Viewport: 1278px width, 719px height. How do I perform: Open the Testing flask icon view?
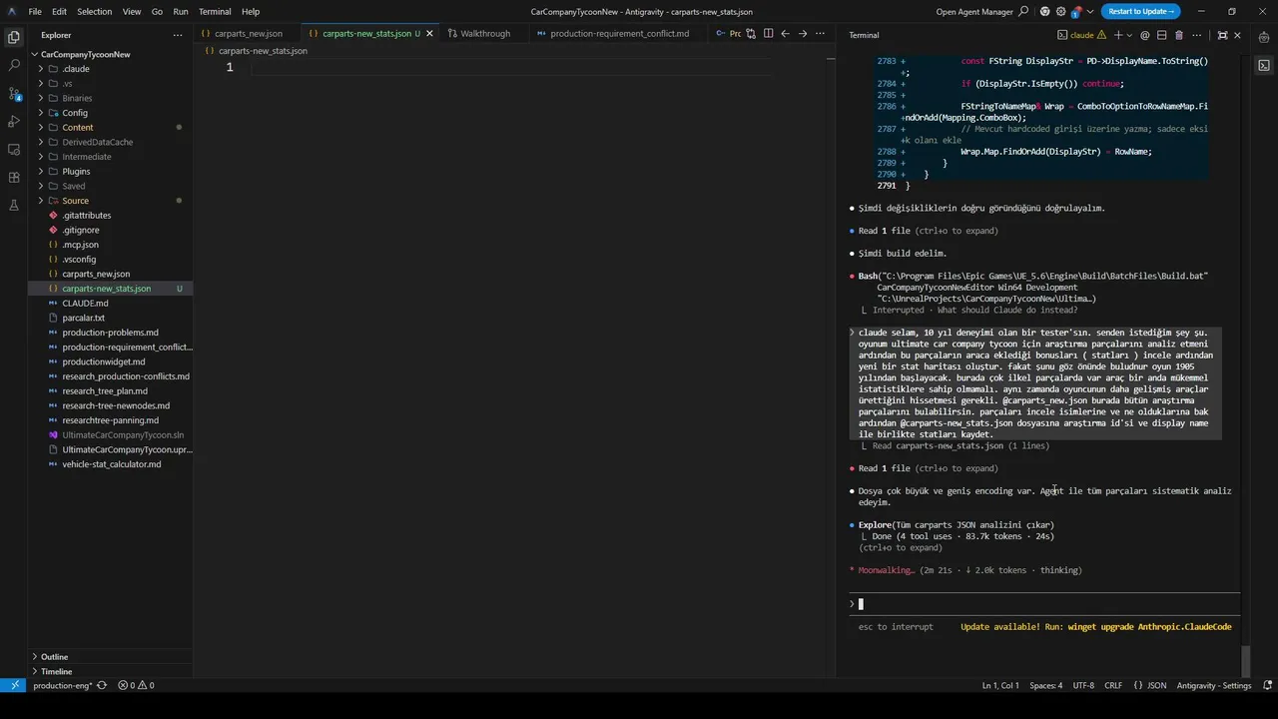[x=14, y=205]
